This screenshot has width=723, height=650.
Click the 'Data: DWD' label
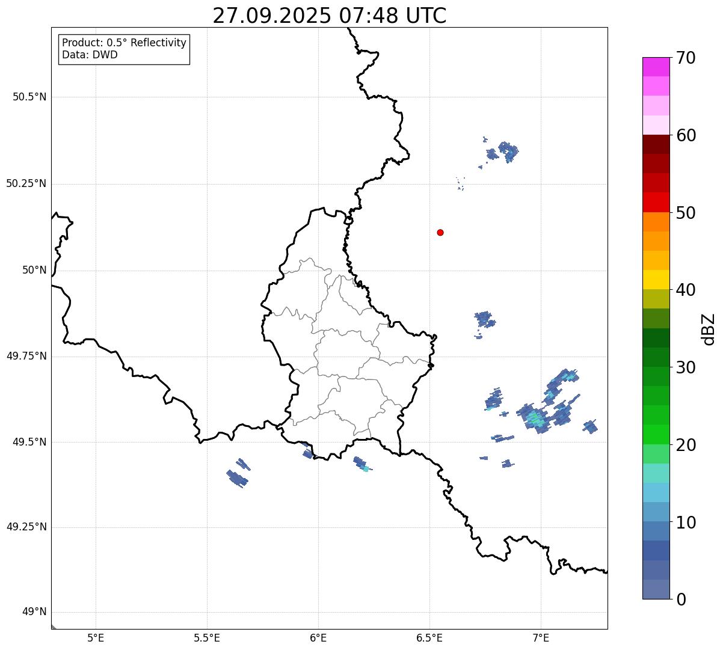pos(90,55)
